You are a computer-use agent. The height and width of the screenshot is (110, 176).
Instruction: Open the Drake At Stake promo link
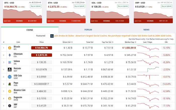tap(113, 36)
